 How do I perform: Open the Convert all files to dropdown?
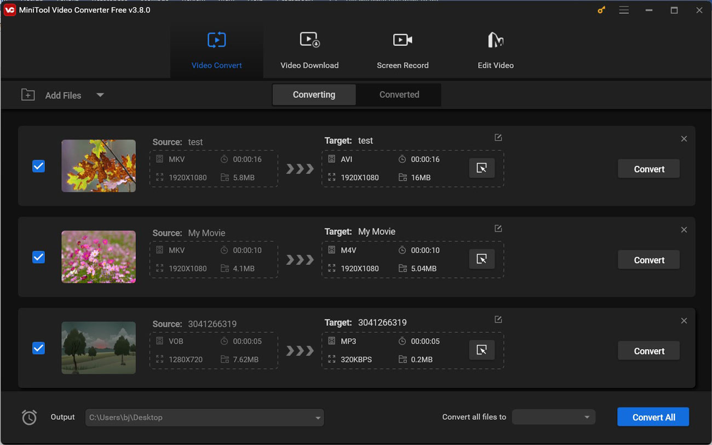(554, 417)
